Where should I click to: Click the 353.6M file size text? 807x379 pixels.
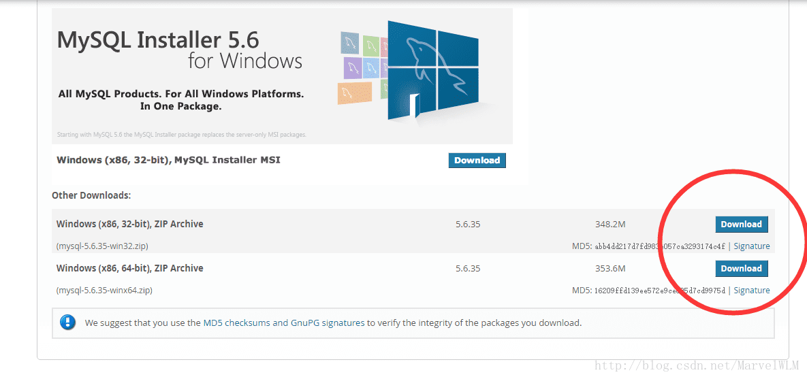tap(610, 269)
